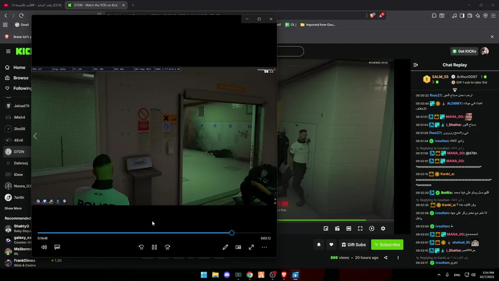Go back in the browser
The height and width of the screenshot is (281, 499).
click(x=5, y=16)
